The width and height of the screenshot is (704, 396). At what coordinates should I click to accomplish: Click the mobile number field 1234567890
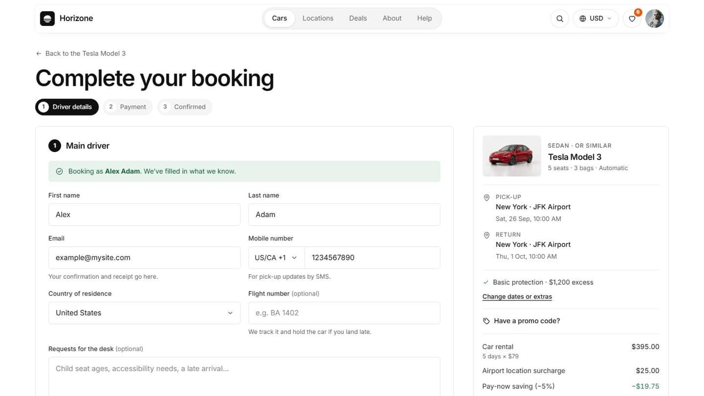373,258
